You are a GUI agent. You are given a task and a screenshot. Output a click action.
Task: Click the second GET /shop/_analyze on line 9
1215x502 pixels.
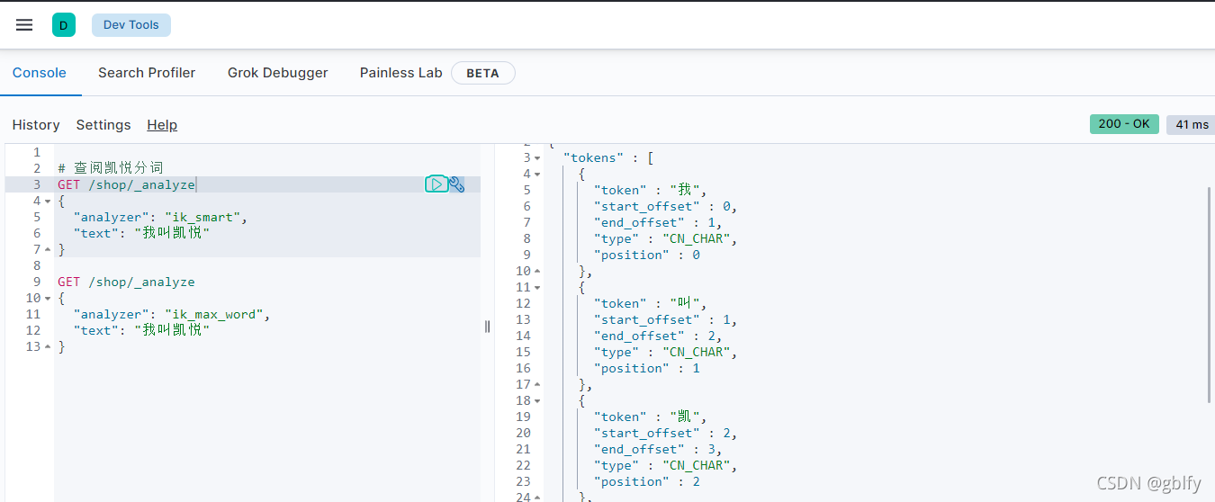pyautogui.click(x=127, y=282)
